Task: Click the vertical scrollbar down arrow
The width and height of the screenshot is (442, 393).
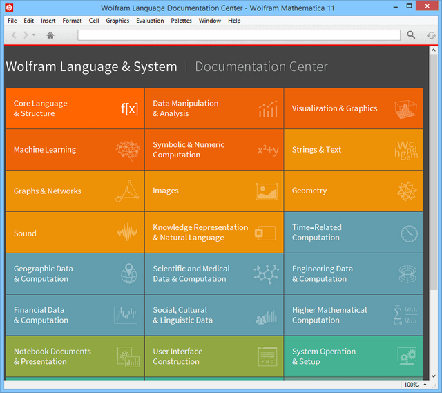Action: [x=432, y=375]
